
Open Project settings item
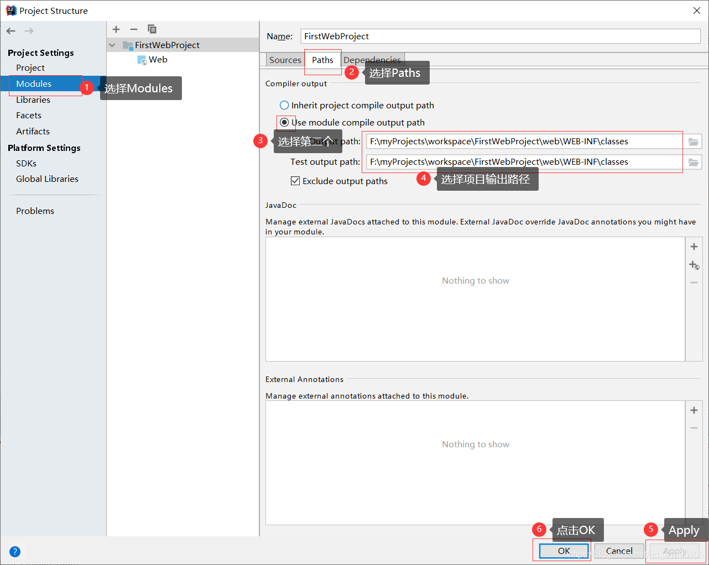pyautogui.click(x=30, y=67)
